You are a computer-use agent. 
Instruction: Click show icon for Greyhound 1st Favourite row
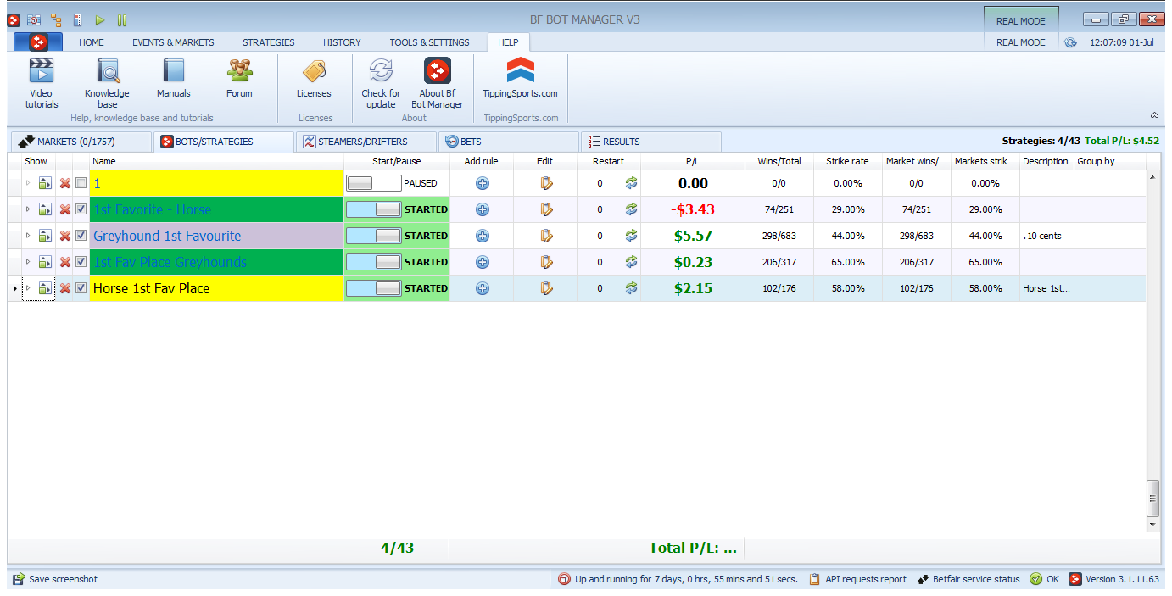pos(46,236)
